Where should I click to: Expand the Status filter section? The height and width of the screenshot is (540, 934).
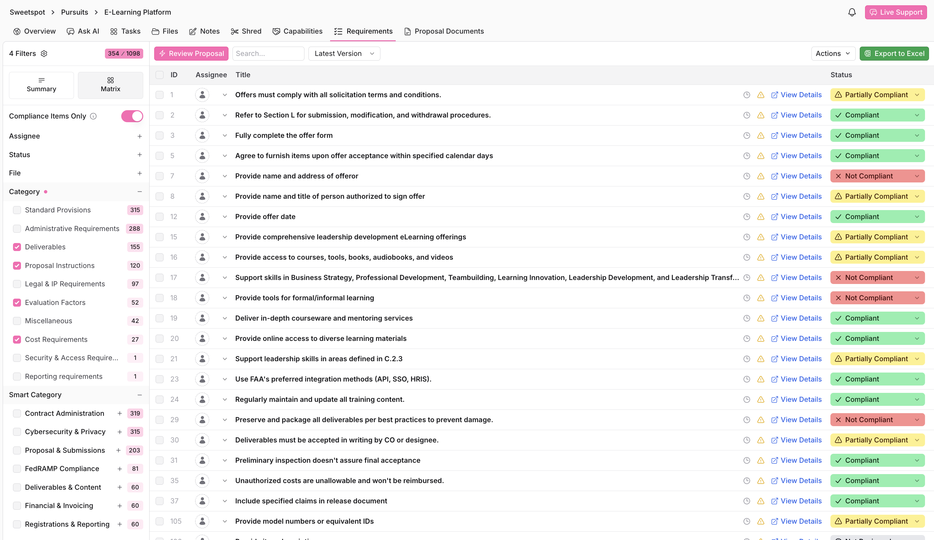pyautogui.click(x=139, y=155)
